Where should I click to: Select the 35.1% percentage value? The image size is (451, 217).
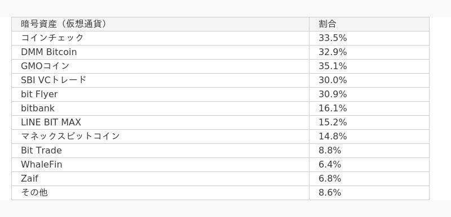pos(369,66)
